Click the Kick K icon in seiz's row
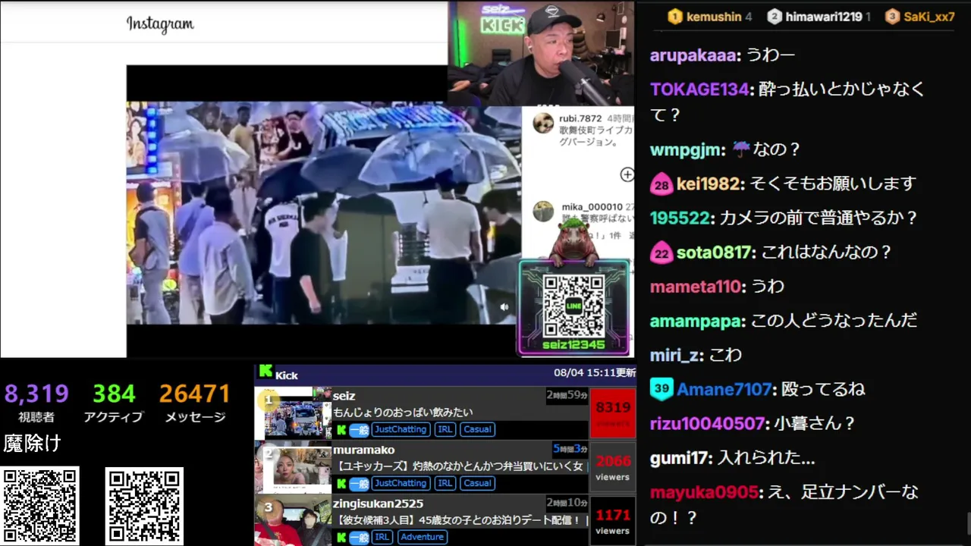971x546 pixels. [341, 430]
